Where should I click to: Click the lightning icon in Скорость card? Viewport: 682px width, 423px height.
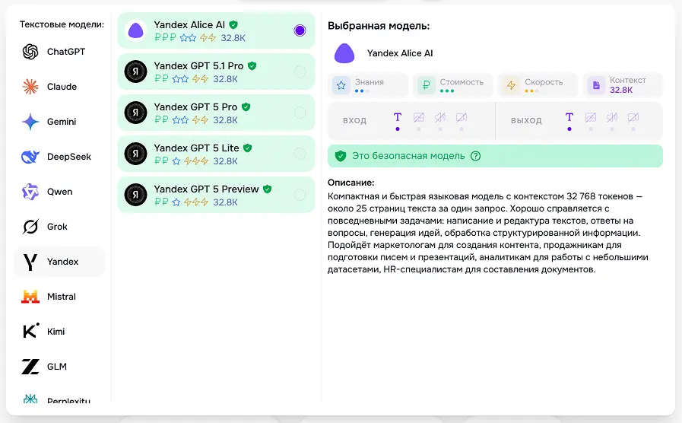coord(511,85)
